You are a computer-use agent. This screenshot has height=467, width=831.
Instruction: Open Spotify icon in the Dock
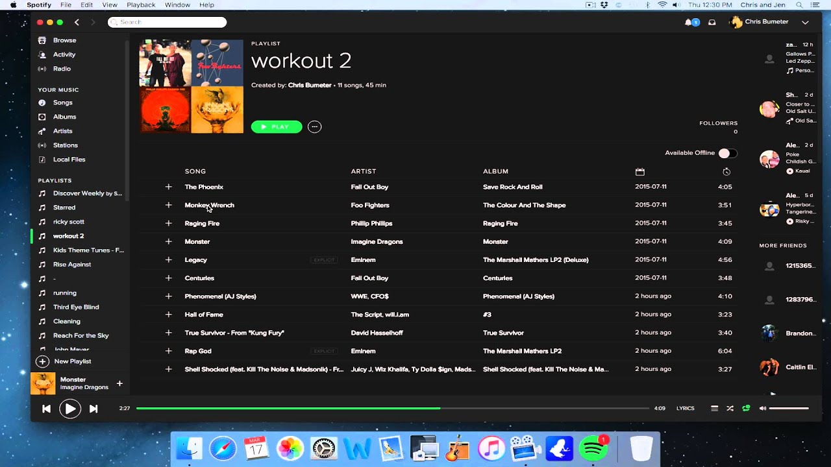(x=593, y=448)
